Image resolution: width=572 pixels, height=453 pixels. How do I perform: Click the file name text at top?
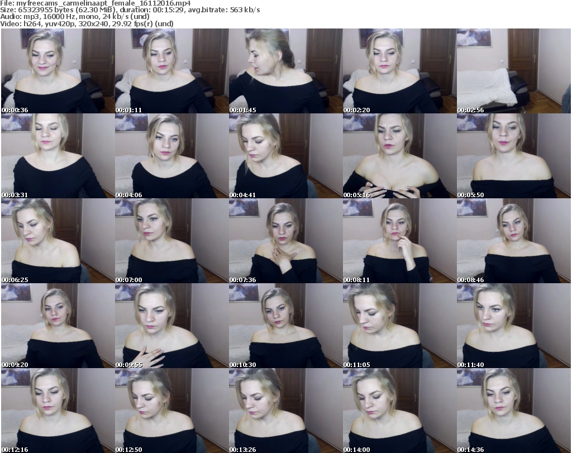(95, 3)
